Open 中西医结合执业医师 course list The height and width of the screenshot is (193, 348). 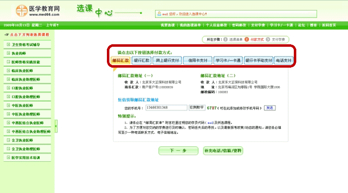(27, 123)
